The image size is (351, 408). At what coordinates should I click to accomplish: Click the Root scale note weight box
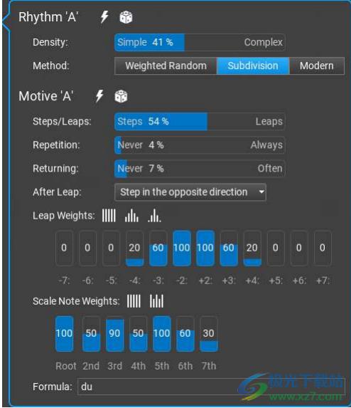click(x=65, y=334)
